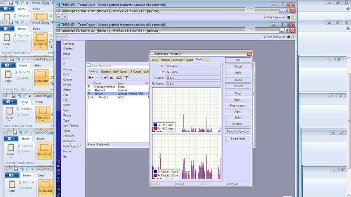
Task: Click the undo arrow in WinBox toolbar
Action: 59,37
